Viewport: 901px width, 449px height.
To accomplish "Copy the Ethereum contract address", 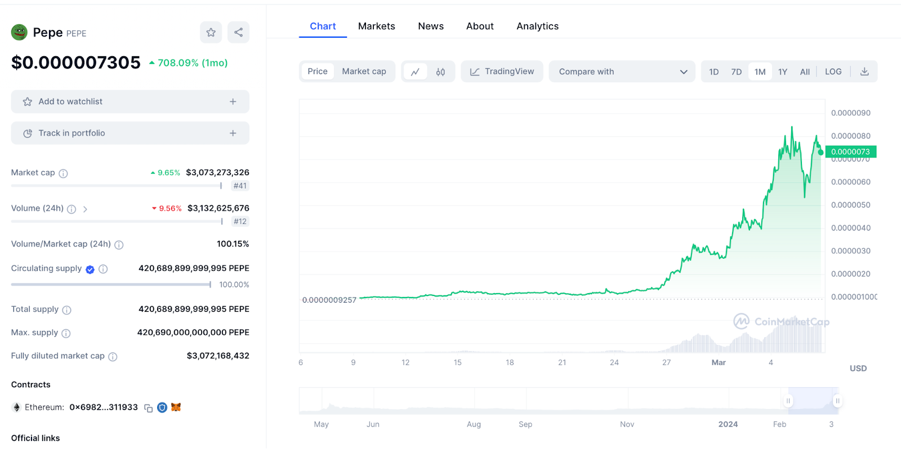I will (149, 408).
